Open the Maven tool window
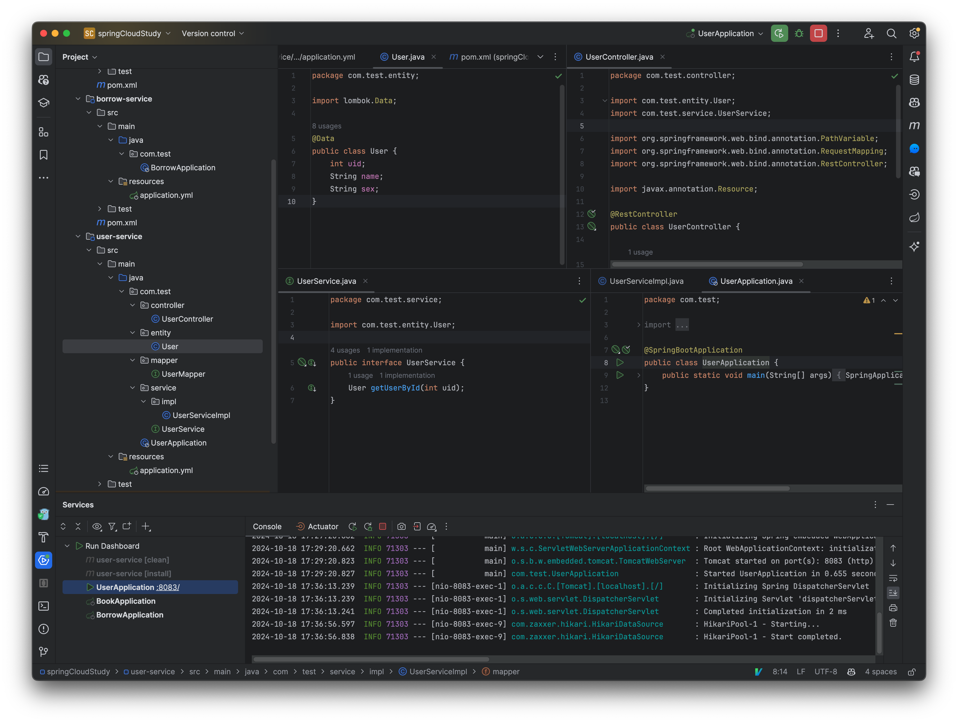The width and height of the screenshot is (958, 723). point(914,126)
